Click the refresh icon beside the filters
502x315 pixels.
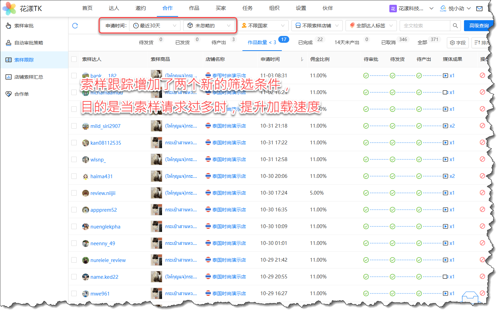(75, 26)
